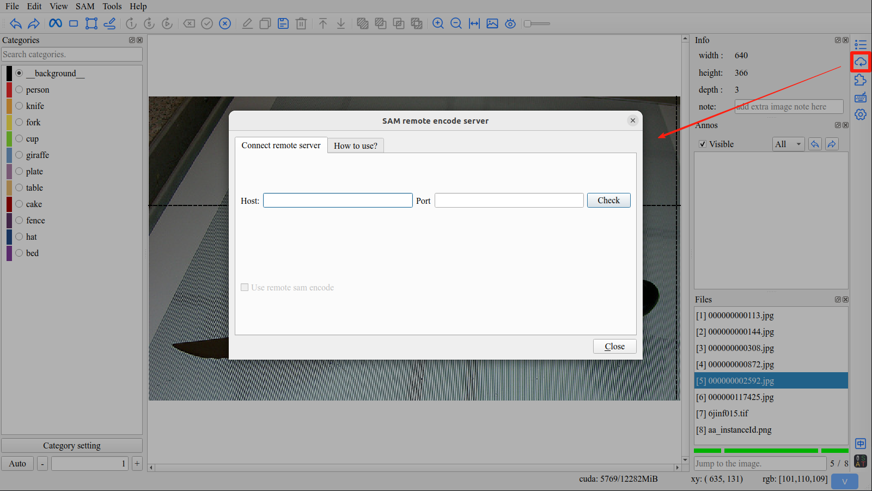Click the Chinese language switch icon
Screen dimensions: 872x491
861,444
